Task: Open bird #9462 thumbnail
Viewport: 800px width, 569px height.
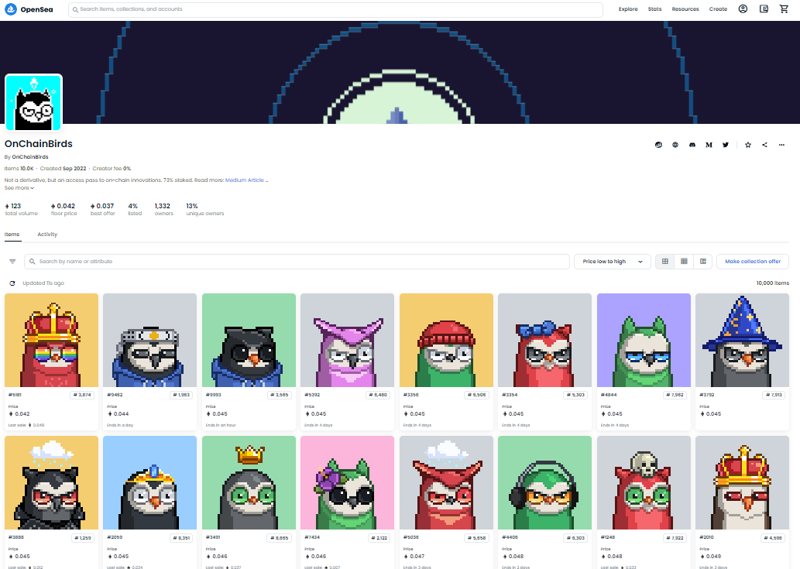Action: click(150, 340)
